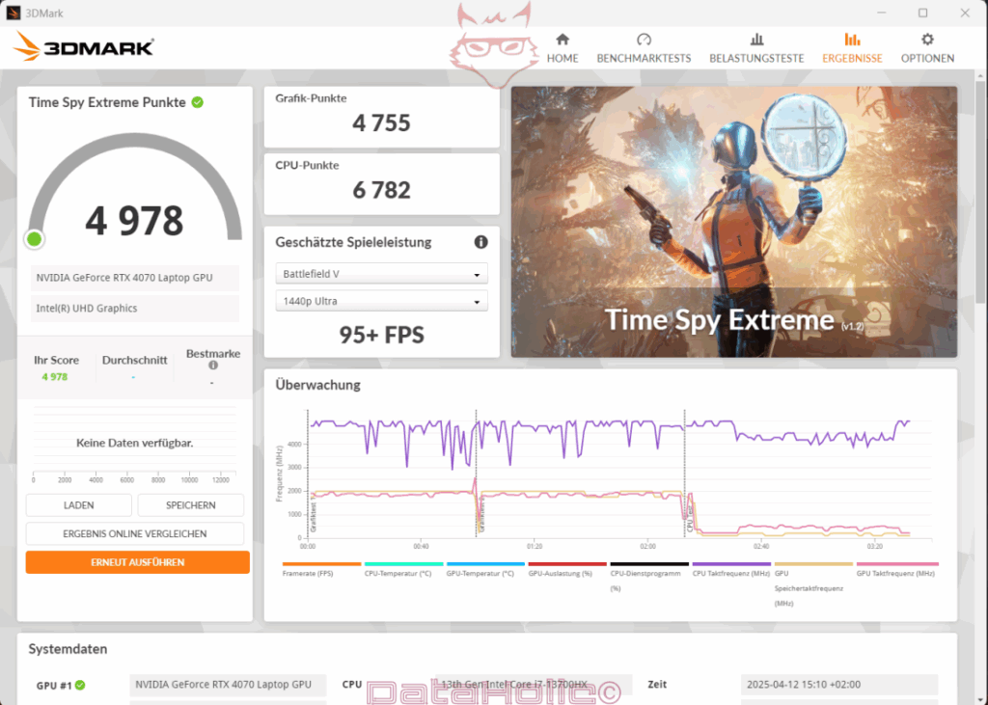The width and height of the screenshot is (988, 705).
Task: Click the 02:00 time label on the chart axis
Action: 647,546
